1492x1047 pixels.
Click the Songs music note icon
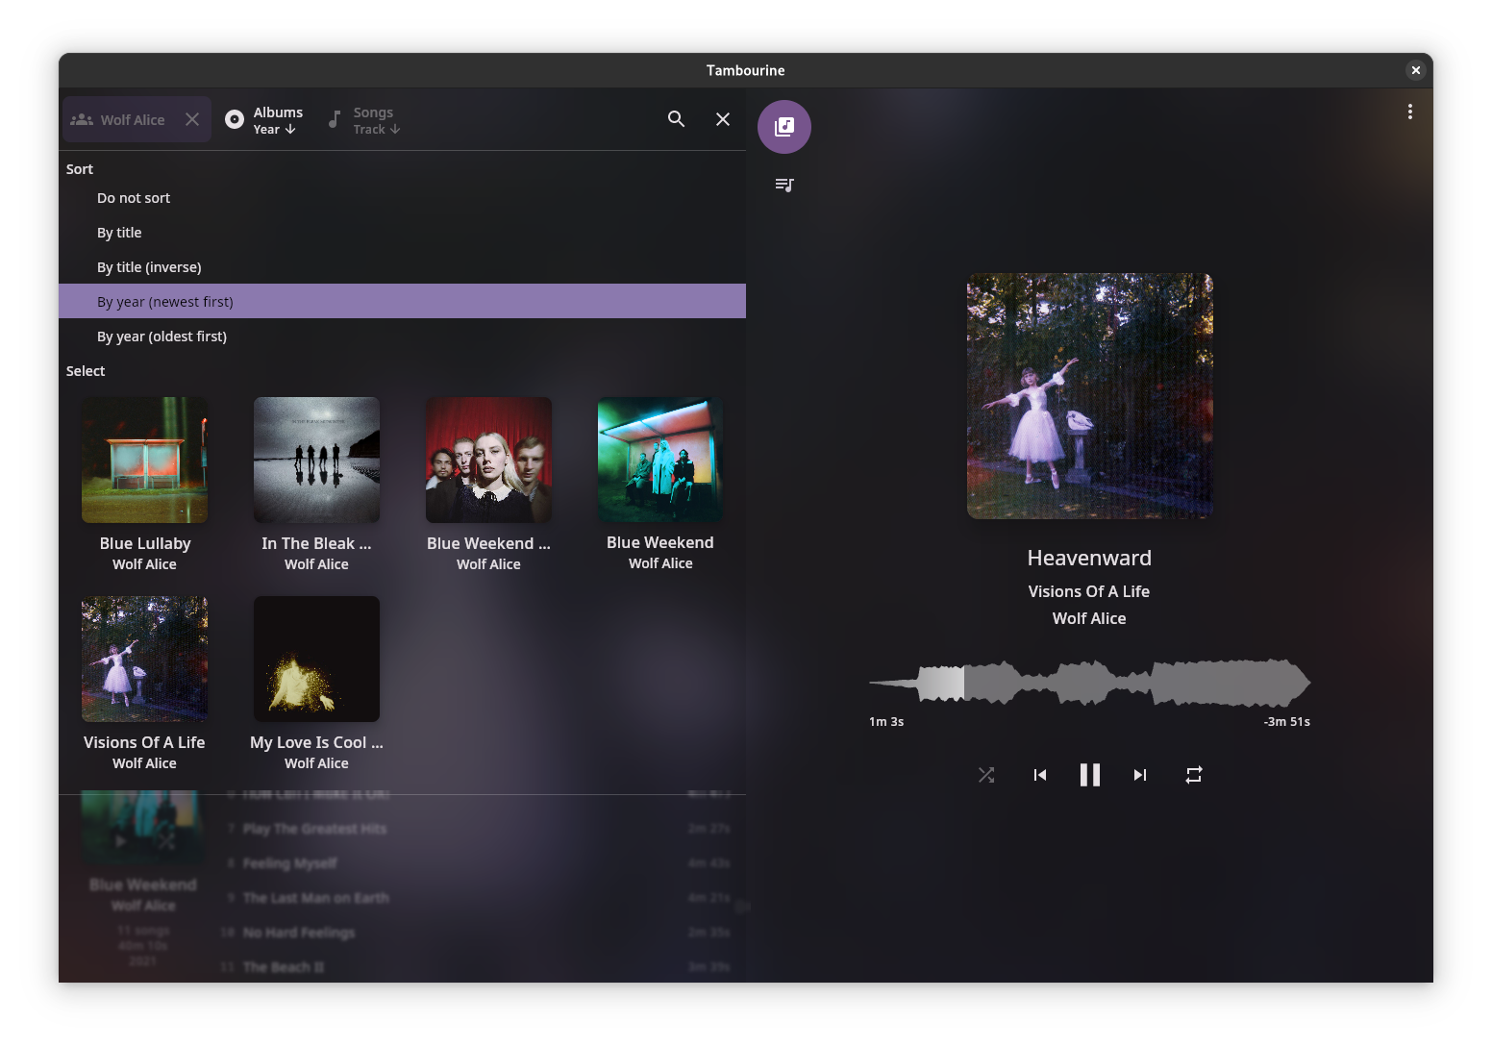(335, 119)
